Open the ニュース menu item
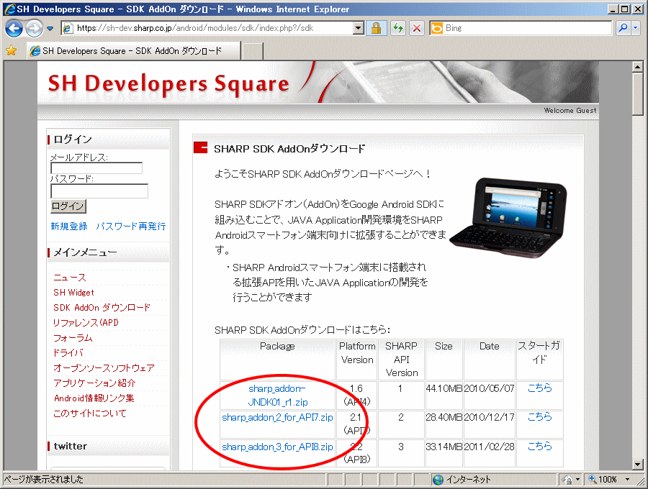This screenshot has height=489, width=648. (70, 278)
